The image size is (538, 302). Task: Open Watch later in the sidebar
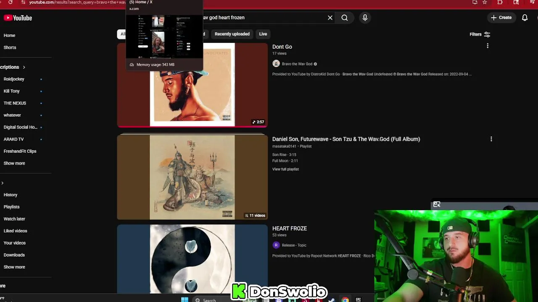coord(14,219)
